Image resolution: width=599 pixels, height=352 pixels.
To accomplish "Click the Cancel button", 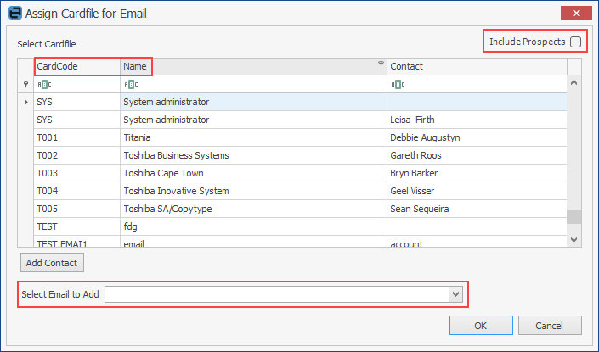I will pyautogui.click(x=550, y=326).
